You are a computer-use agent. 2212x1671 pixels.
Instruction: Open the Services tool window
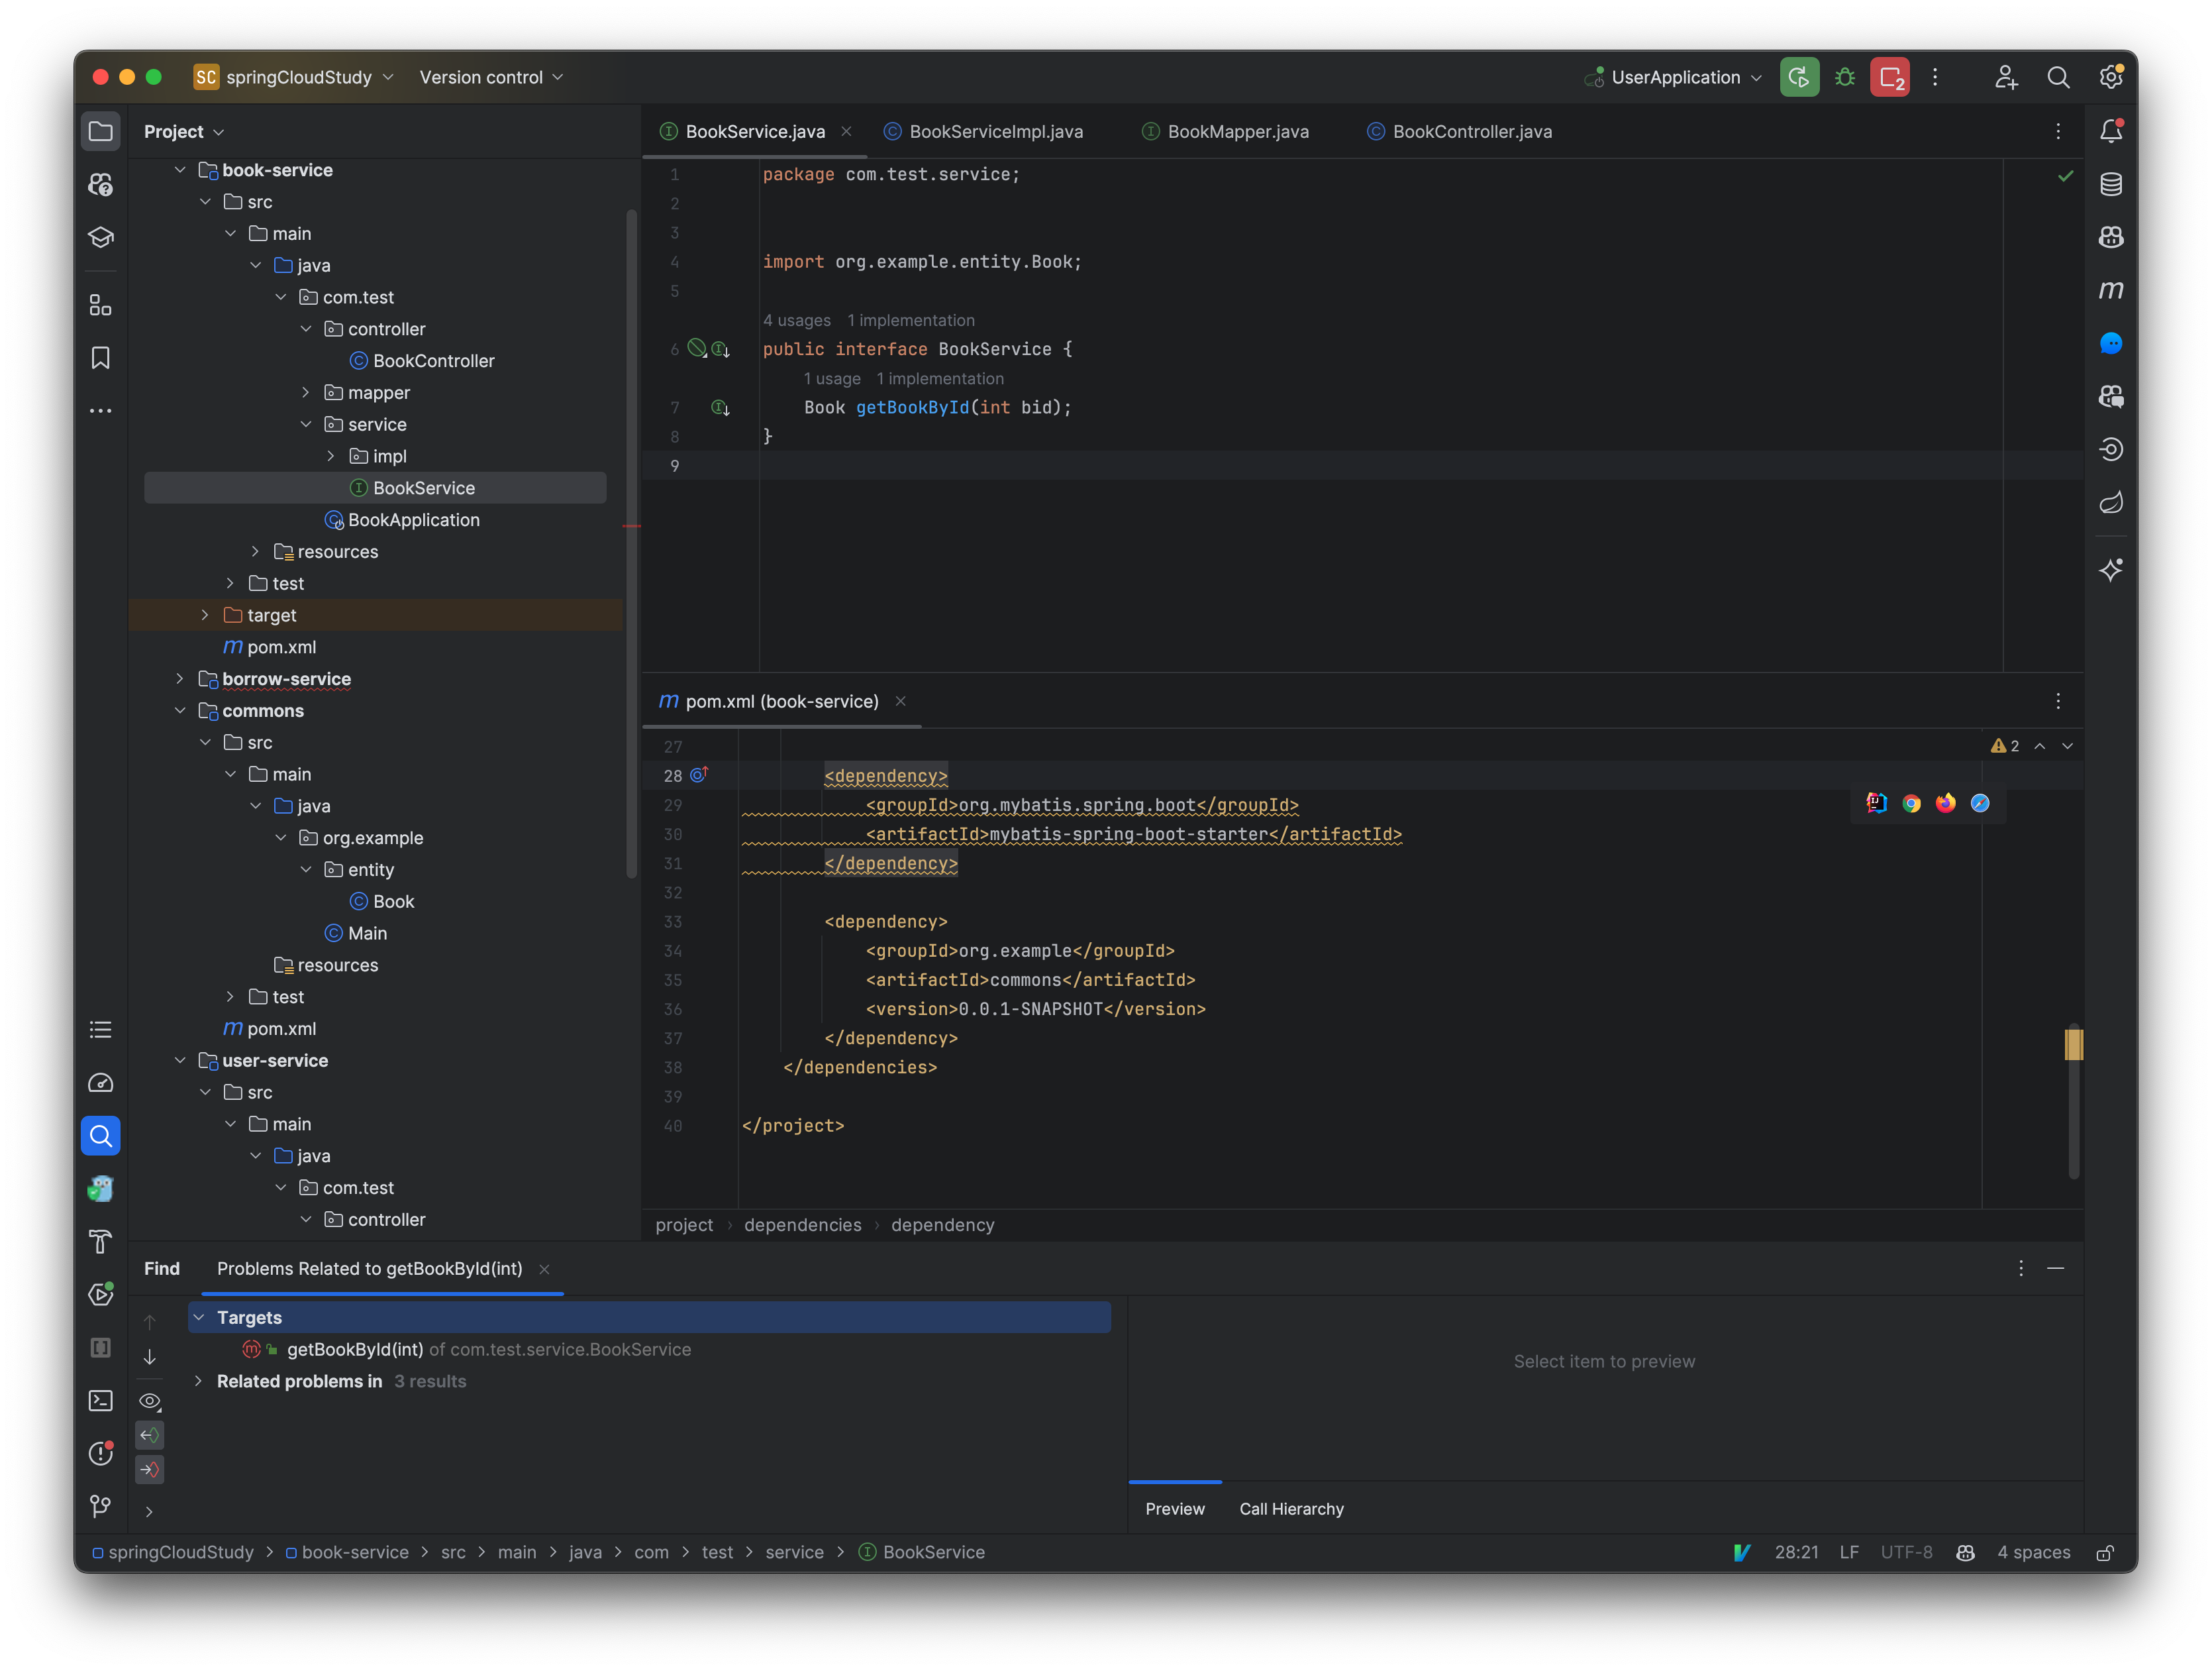[x=101, y=1294]
